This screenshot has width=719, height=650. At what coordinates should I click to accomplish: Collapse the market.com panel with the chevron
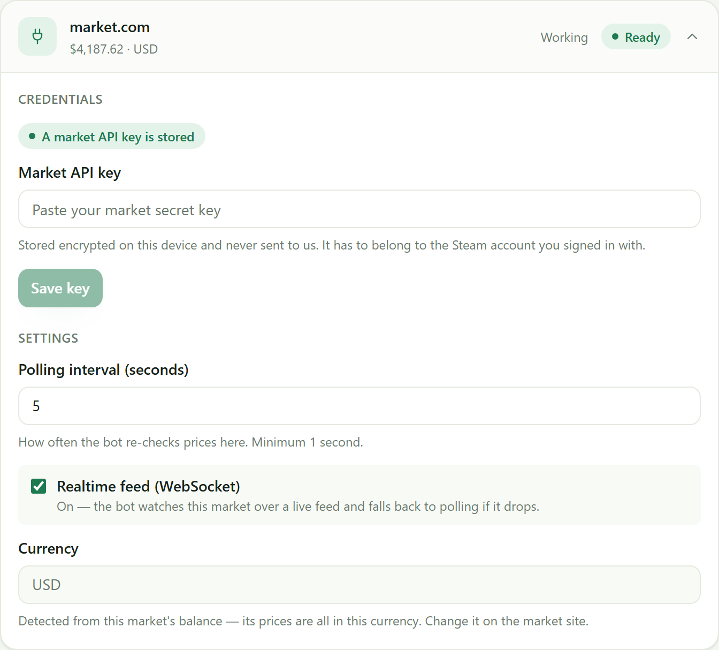[692, 36]
